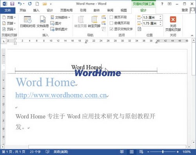Jump to Previous section icon

[x=103, y=17]
